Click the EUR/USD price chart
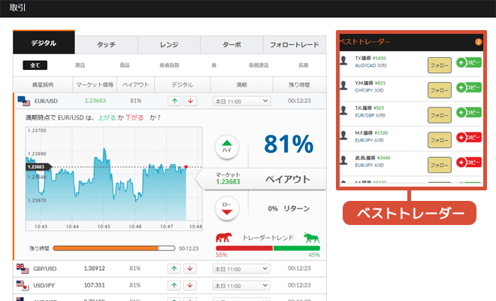The width and height of the screenshot is (496, 301). click(114, 178)
